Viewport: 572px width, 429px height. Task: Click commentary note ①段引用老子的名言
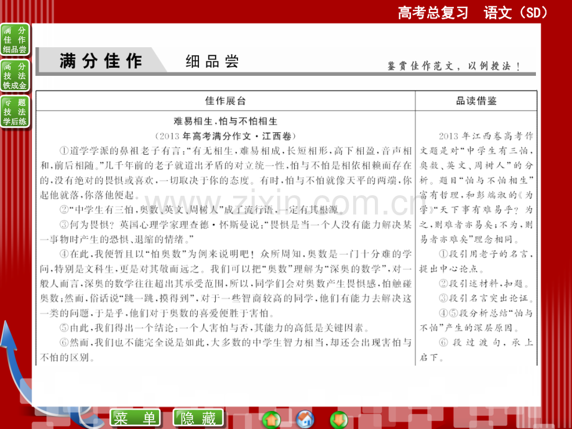[x=476, y=261]
